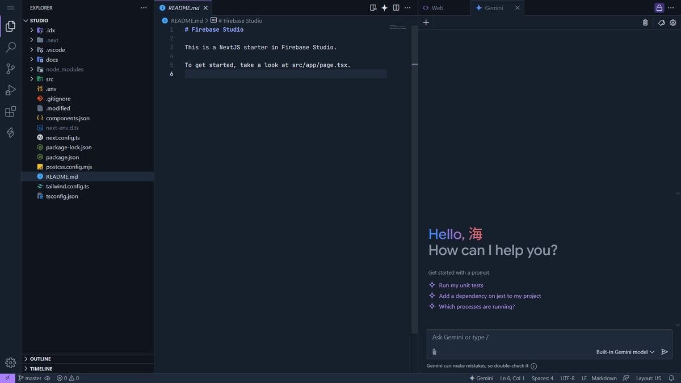
Task: Open the Extensions view icon
Action: tap(10, 112)
